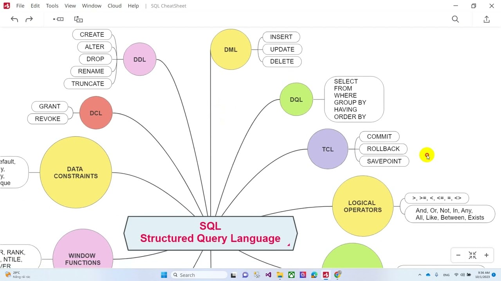Open the Window menu
This screenshot has width=501, height=281.
(x=92, y=6)
